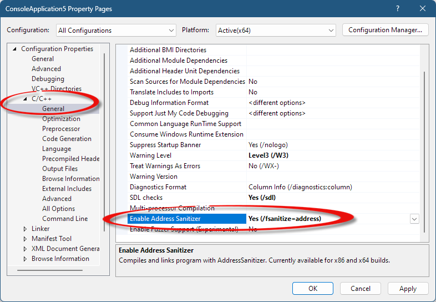Viewport: 436px width, 302px height.
Task: Select the Optimization page
Action: click(x=61, y=119)
